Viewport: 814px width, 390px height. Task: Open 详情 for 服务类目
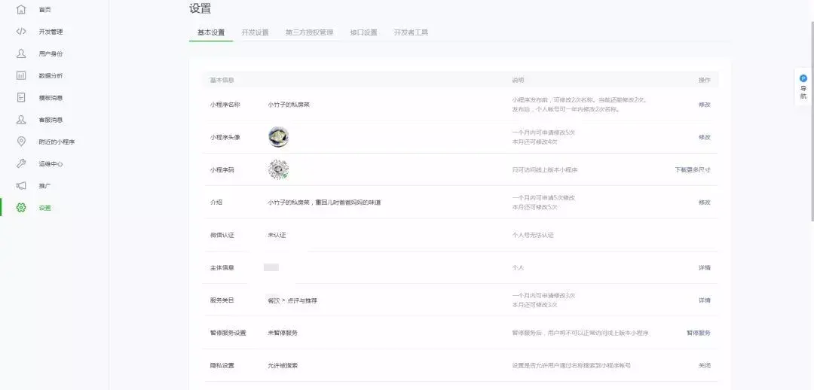coord(705,300)
